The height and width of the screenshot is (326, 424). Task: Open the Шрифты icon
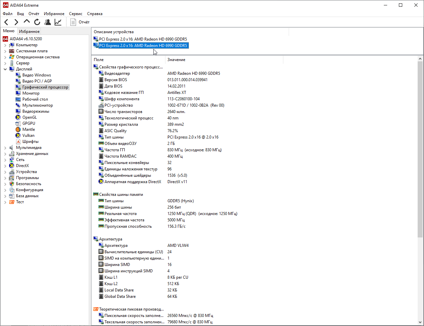click(18, 142)
